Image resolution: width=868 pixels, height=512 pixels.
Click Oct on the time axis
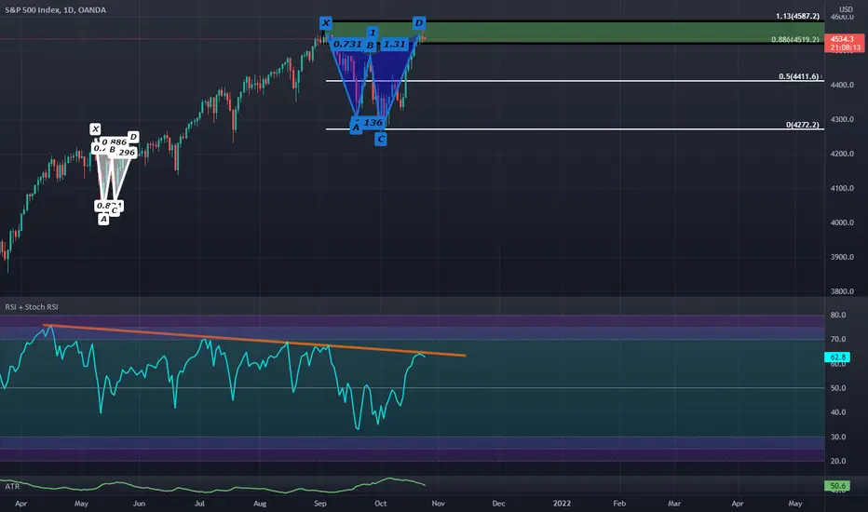(380, 504)
